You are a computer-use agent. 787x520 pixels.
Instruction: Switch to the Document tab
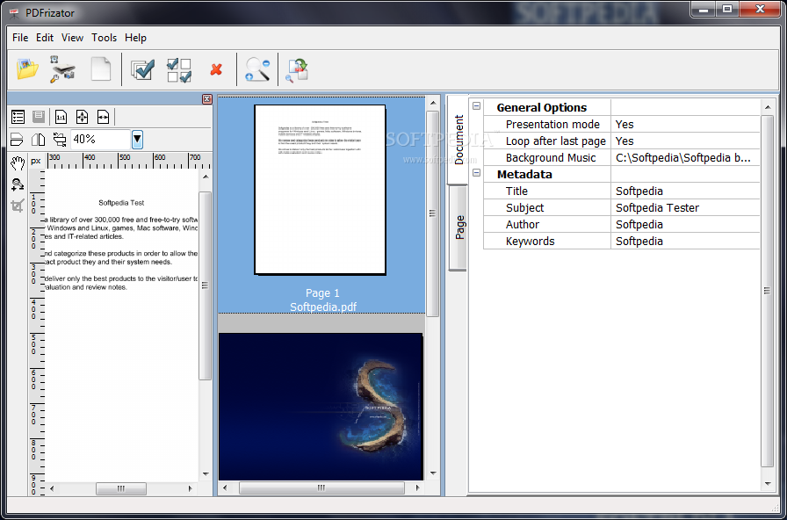458,140
